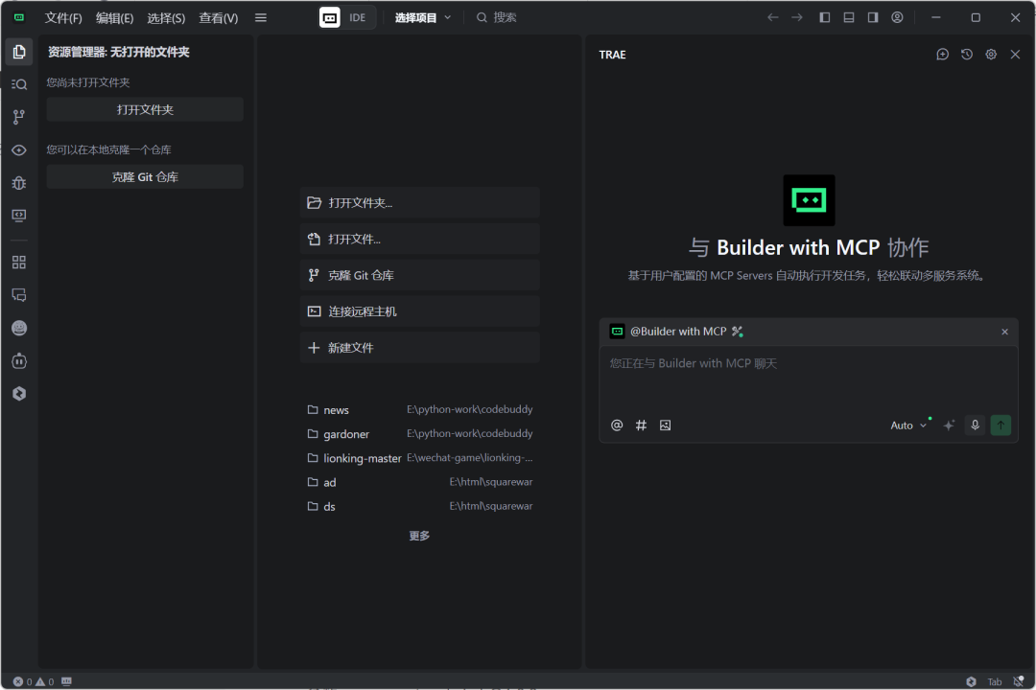This screenshot has height=690, width=1036.
Task: Open chat history in TRAE panel
Action: pos(967,54)
